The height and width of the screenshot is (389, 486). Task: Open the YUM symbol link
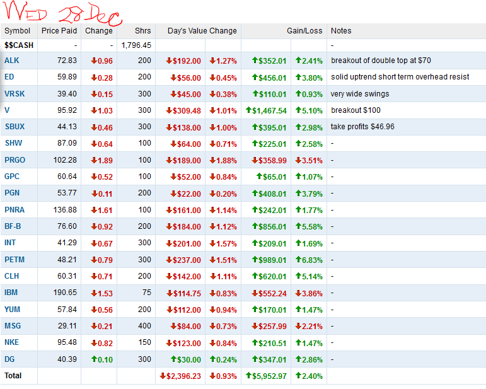[13, 310]
